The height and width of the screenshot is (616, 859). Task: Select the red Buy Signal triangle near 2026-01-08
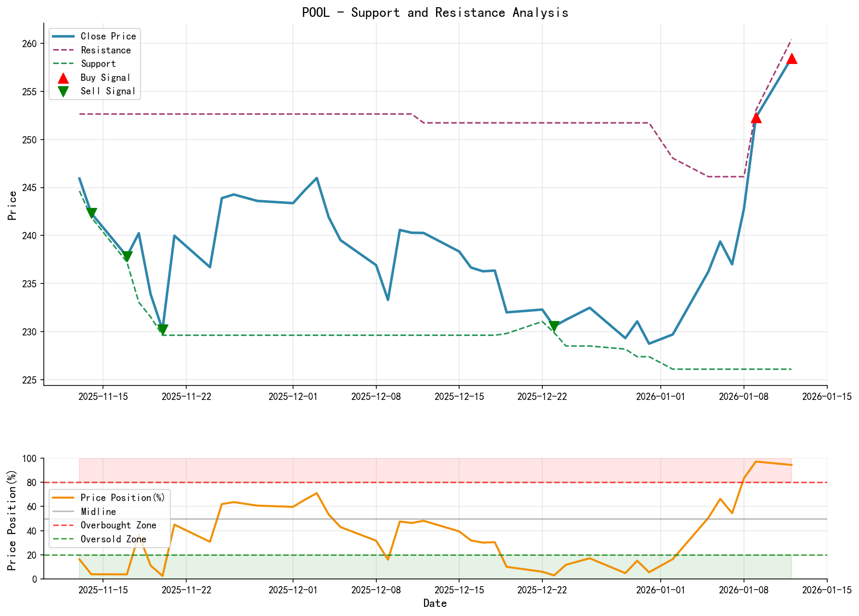coord(756,118)
